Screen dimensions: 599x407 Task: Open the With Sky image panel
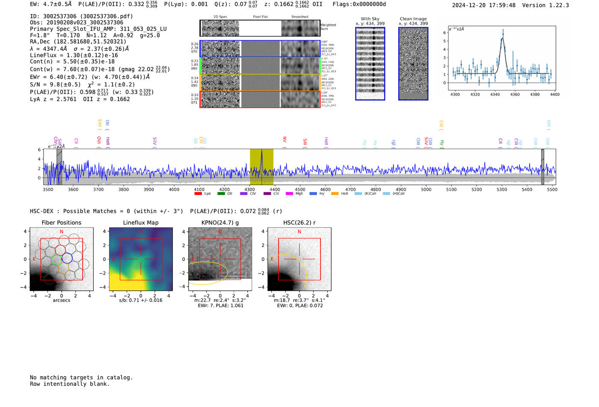pos(370,64)
